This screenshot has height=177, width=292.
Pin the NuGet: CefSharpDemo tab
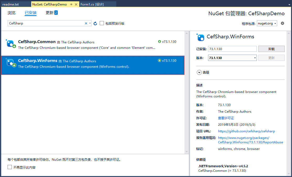71,4
